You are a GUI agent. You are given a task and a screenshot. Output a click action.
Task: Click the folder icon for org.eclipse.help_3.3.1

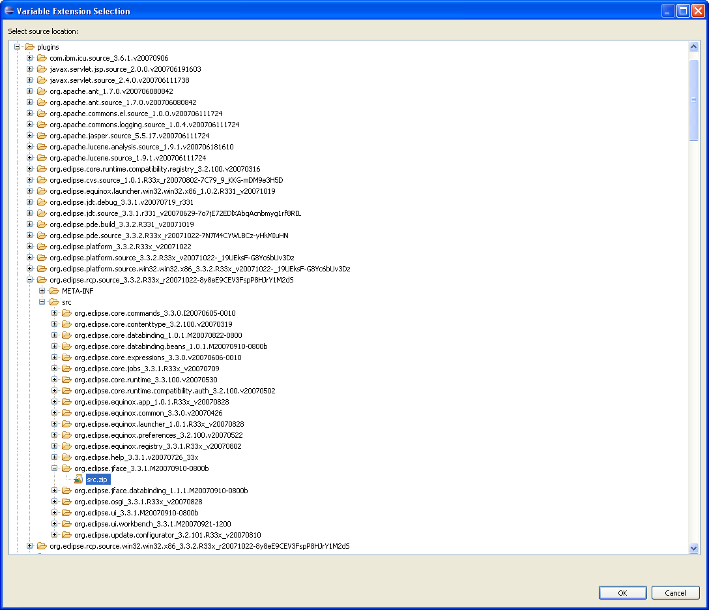tap(67, 457)
